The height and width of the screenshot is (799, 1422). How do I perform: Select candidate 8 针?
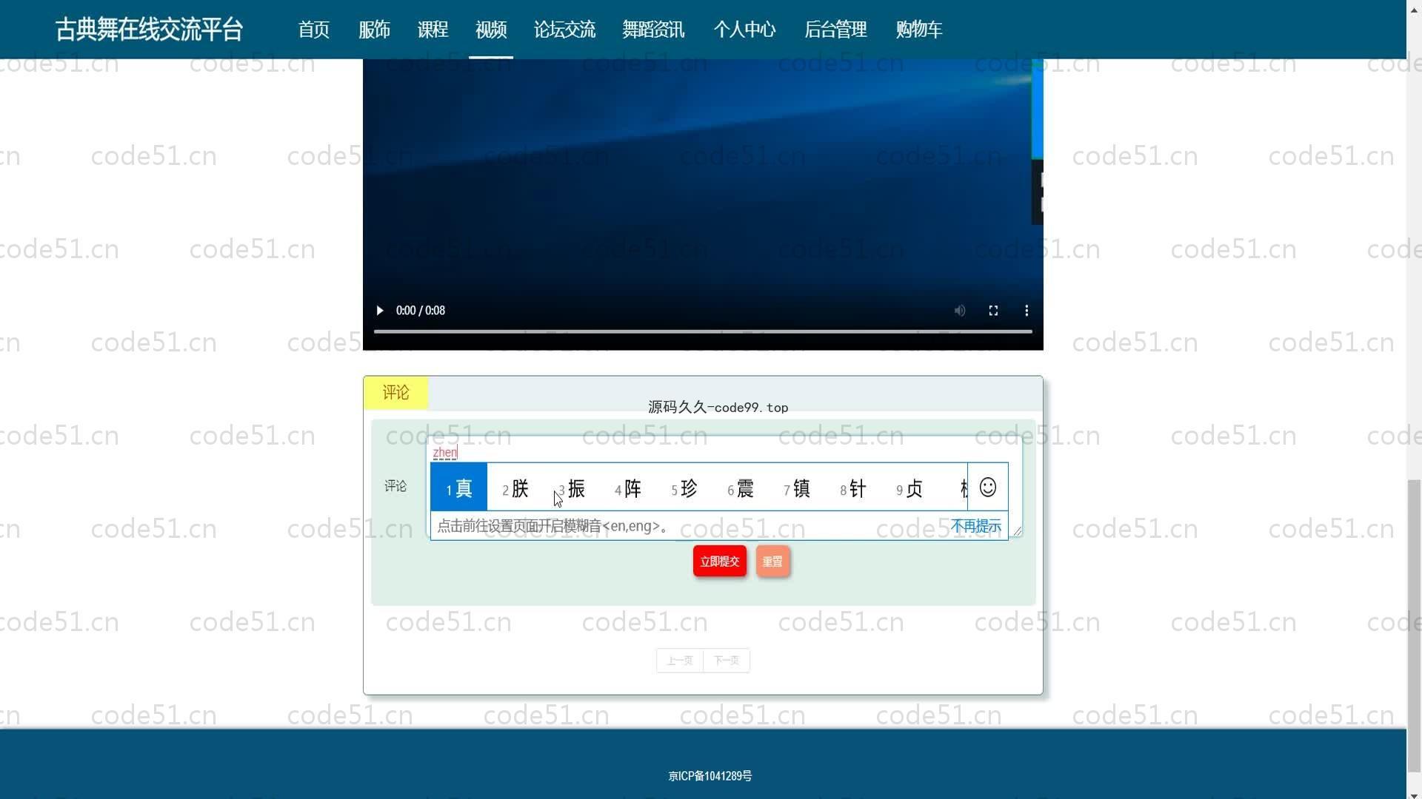coord(853,488)
